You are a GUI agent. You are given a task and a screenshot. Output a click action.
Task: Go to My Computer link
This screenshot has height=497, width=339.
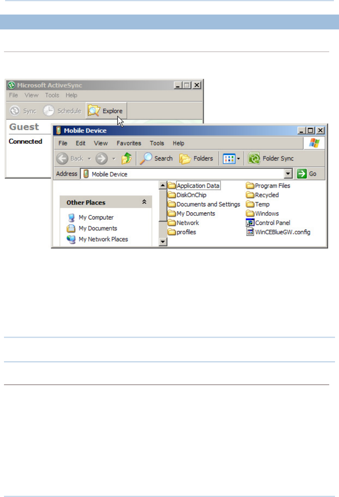click(x=96, y=217)
